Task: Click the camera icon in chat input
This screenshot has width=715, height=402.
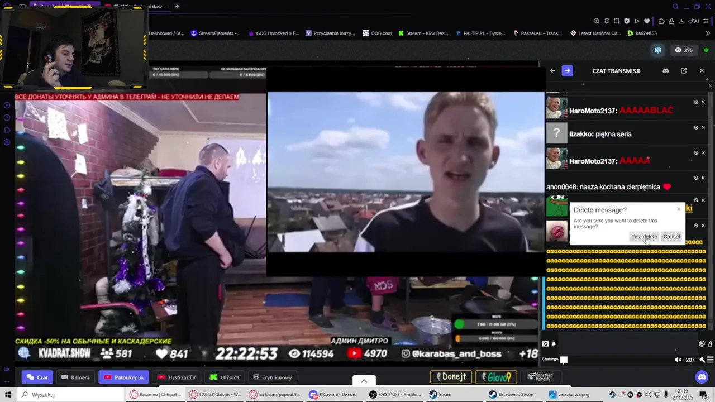Action: 546,344
